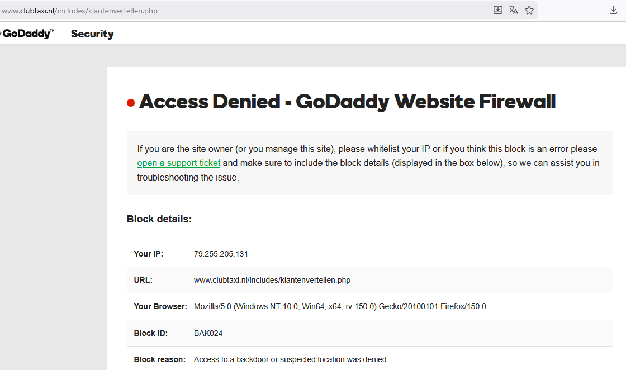626x370 pixels.
Task: Click the "Block ID:" row label
Action: (151, 333)
